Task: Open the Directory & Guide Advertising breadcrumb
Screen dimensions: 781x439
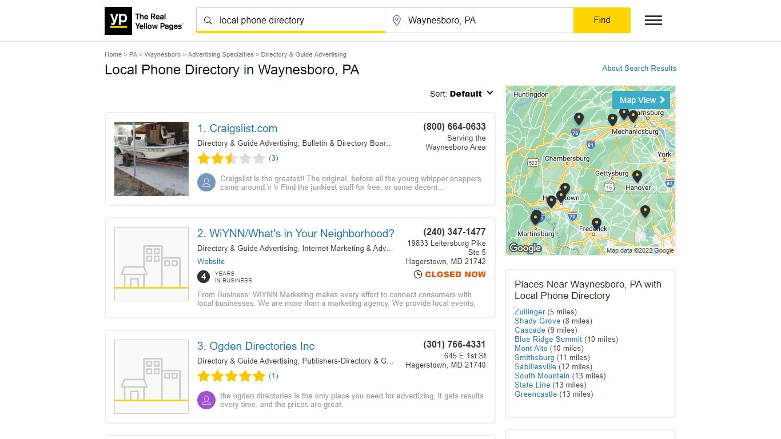Action: 304,54
